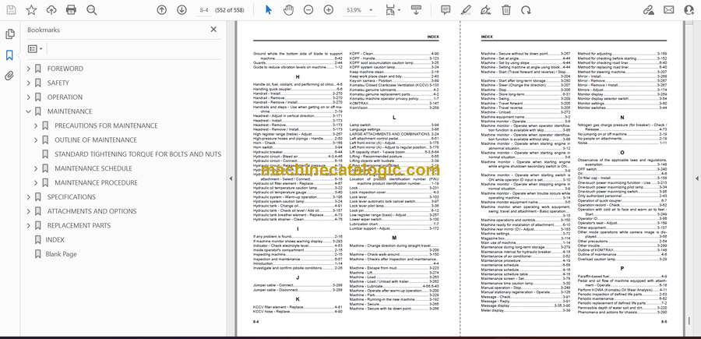Screen dimensions: 701x339
Task: Expand PRECAUTIONS FOR MAINTENANCE bookmark
Action: pos(36,125)
